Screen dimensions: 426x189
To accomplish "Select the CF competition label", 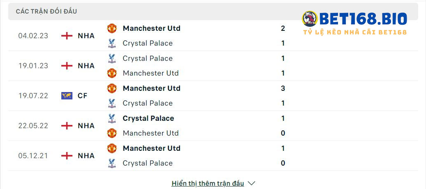I will [x=82, y=96].
